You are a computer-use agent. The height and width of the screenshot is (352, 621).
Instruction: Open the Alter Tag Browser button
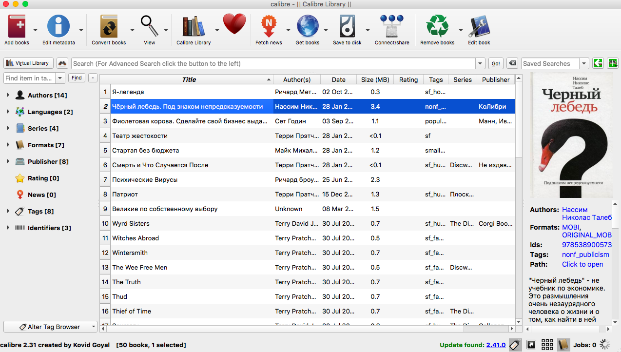50,327
